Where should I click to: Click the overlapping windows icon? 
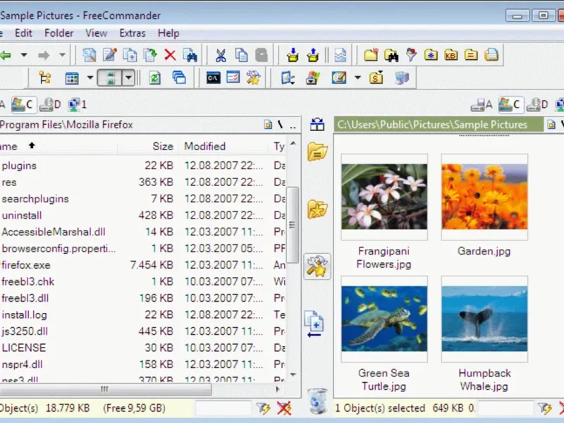[179, 78]
